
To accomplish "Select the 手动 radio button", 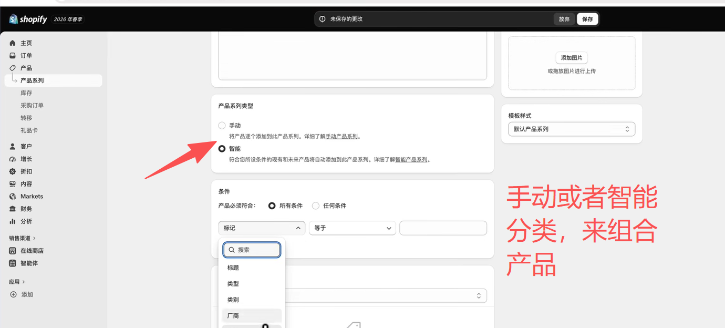I will 222,126.
